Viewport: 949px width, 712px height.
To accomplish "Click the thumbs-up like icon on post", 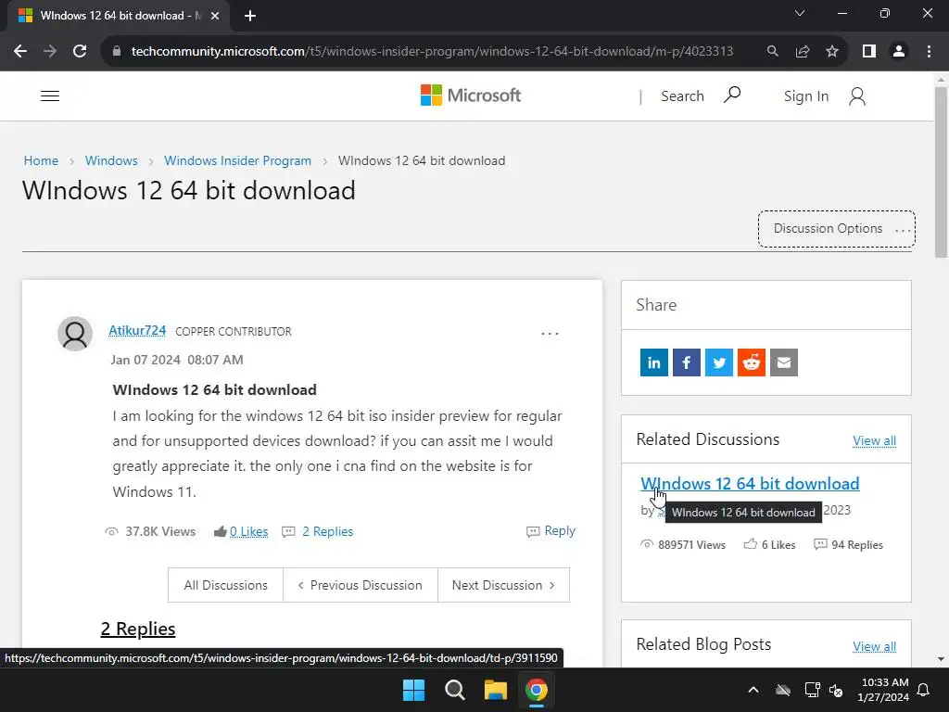I will 220,531.
